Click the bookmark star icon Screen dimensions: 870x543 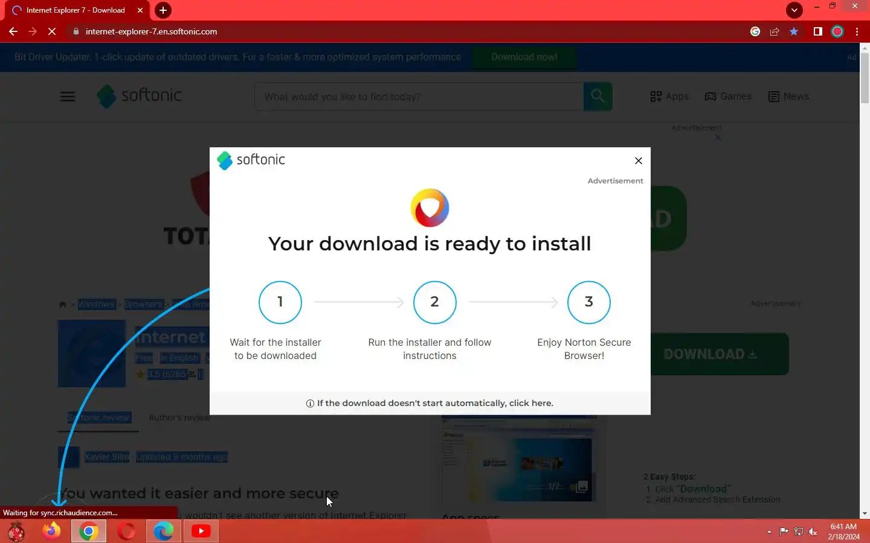point(794,31)
